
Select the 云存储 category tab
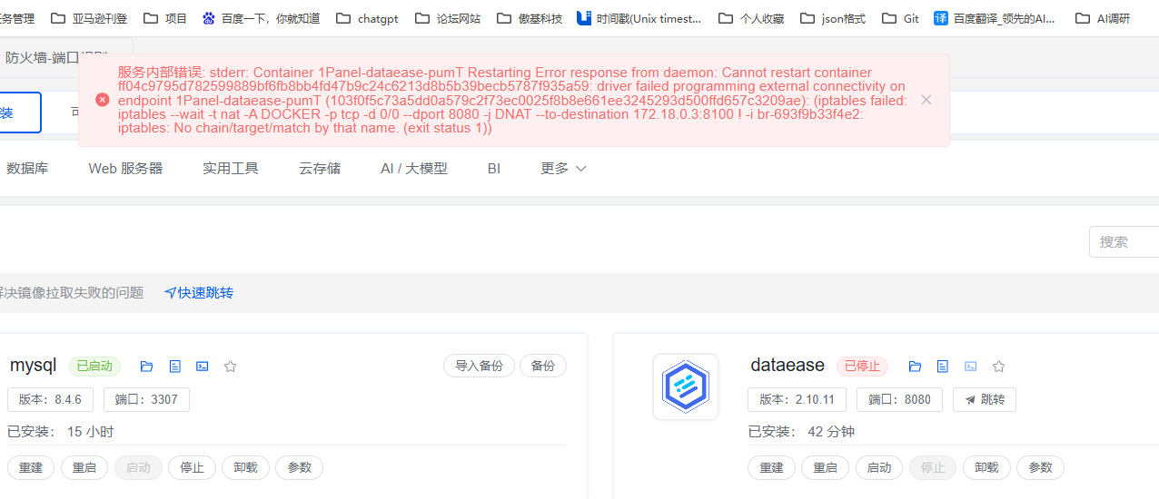[320, 169]
